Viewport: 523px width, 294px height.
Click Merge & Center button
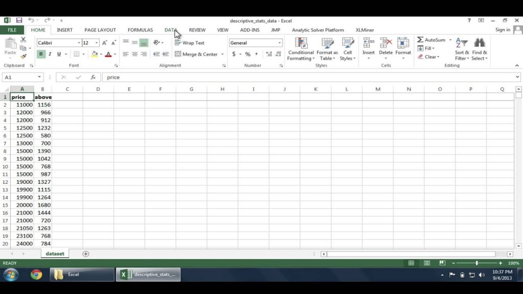coord(197,54)
